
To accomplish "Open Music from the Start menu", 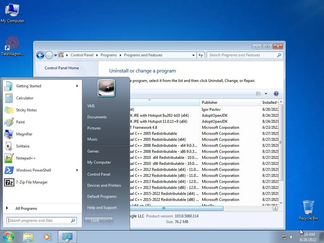I will (x=92, y=139).
